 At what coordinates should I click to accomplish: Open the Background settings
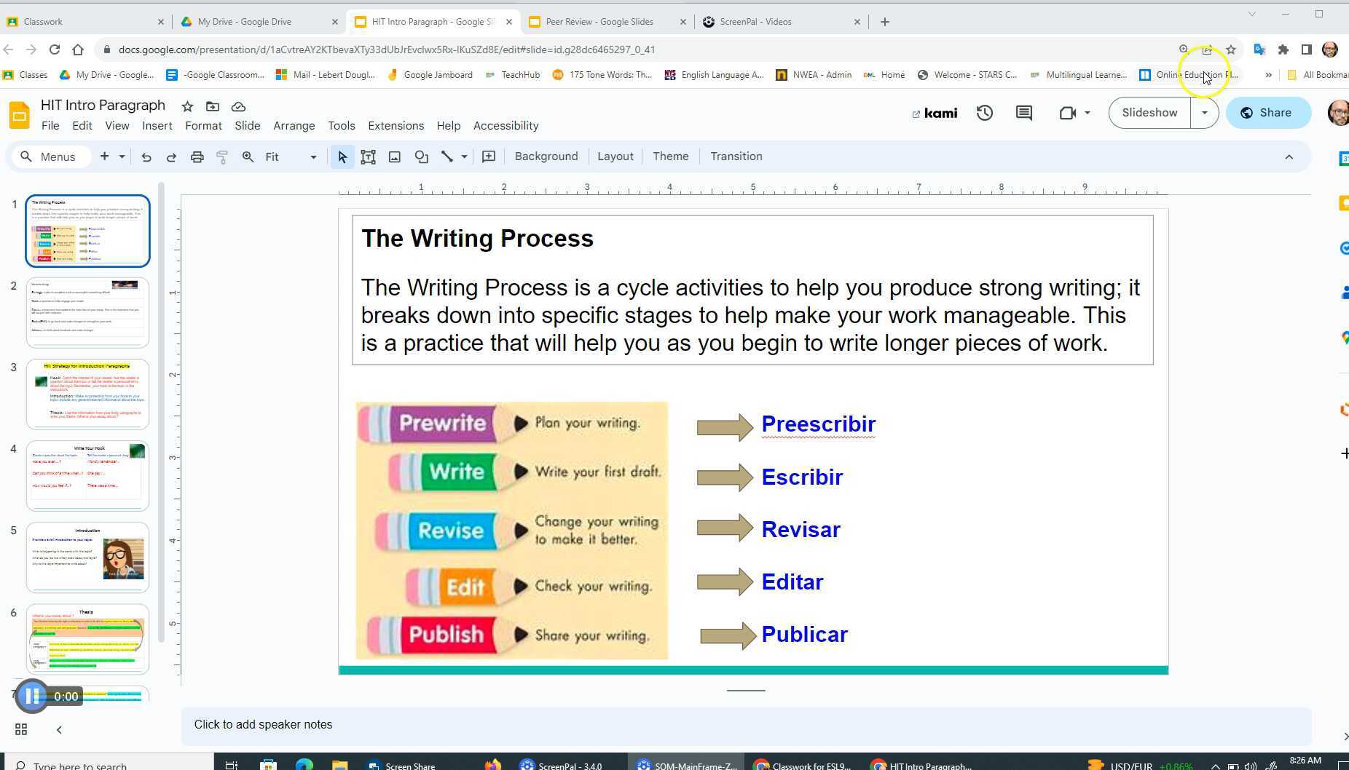click(x=546, y=156)
